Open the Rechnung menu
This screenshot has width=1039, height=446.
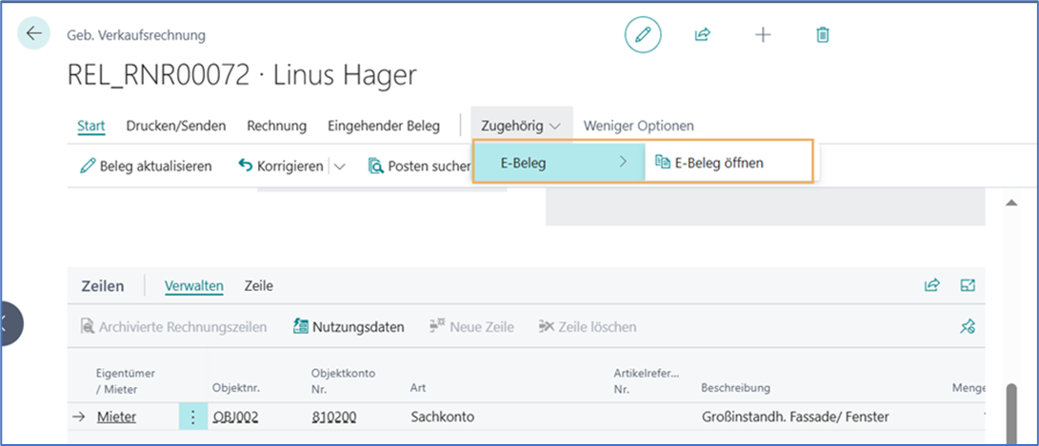(x=277, y=126)
